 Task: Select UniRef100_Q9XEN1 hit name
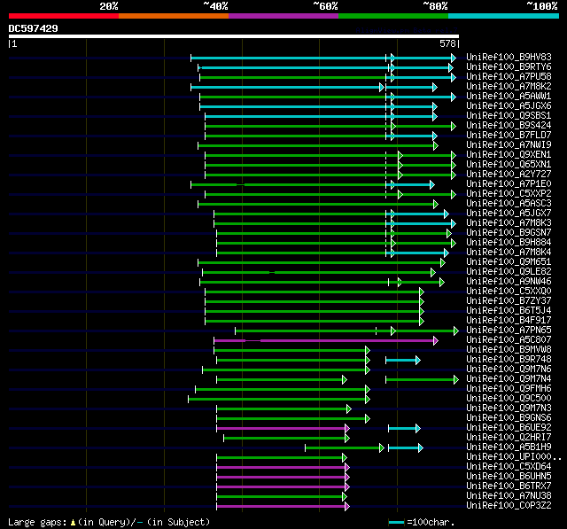click(509, 155)
